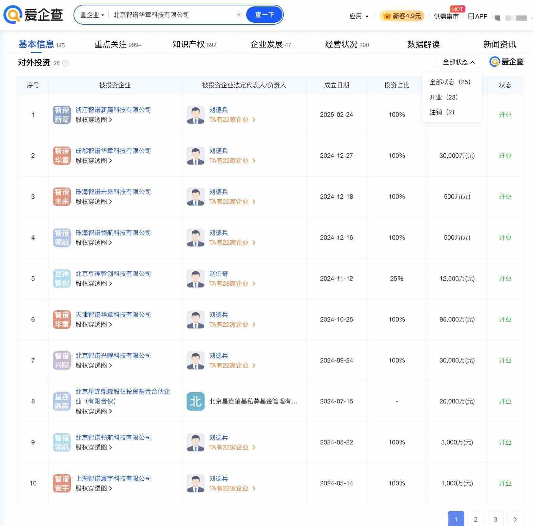533x526 pixels.
Task: Select 开业 (23) filter option
Action: point(443,97)
